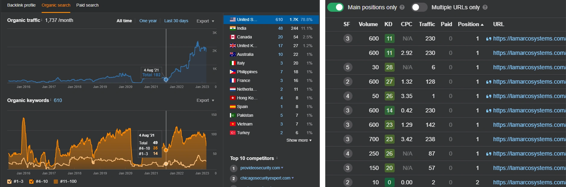Click help icon beside Main positions only
Image resolution: width=566 pixels, height=187 pixels.
tap(402, 7)
